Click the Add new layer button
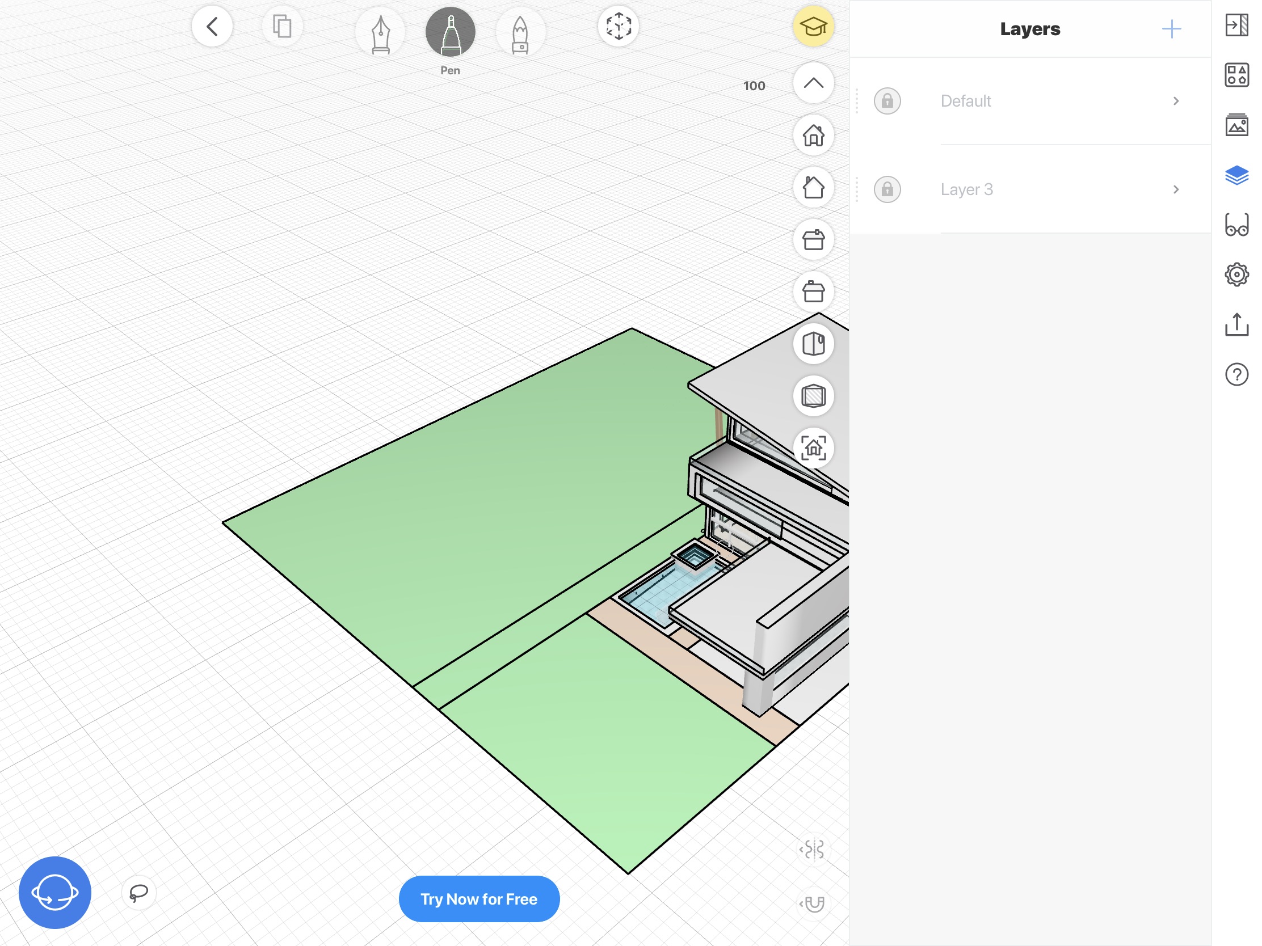 click(x=1172, y=29)
